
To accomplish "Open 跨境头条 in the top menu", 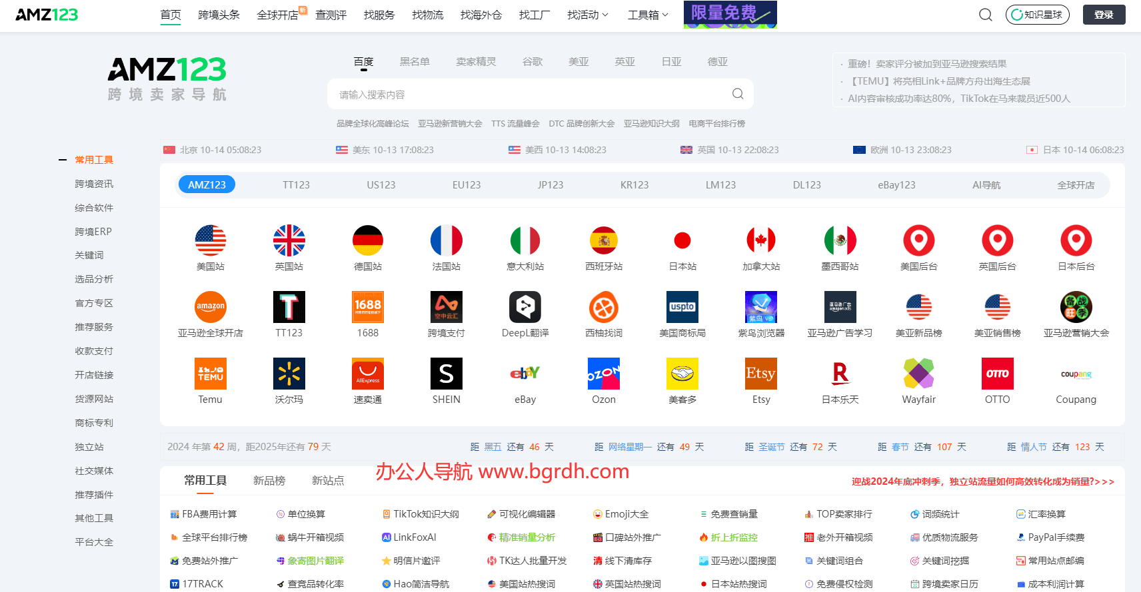I will 219,15.
